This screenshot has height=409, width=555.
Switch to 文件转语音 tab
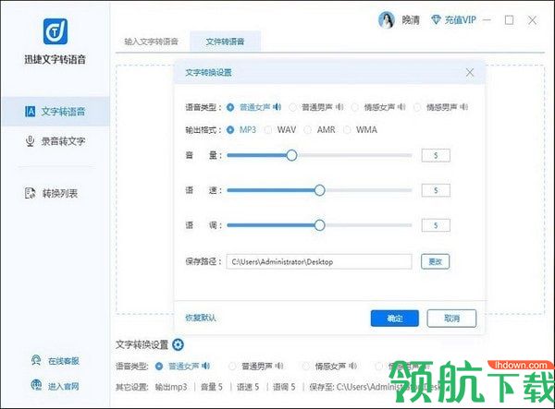point(225,42)
